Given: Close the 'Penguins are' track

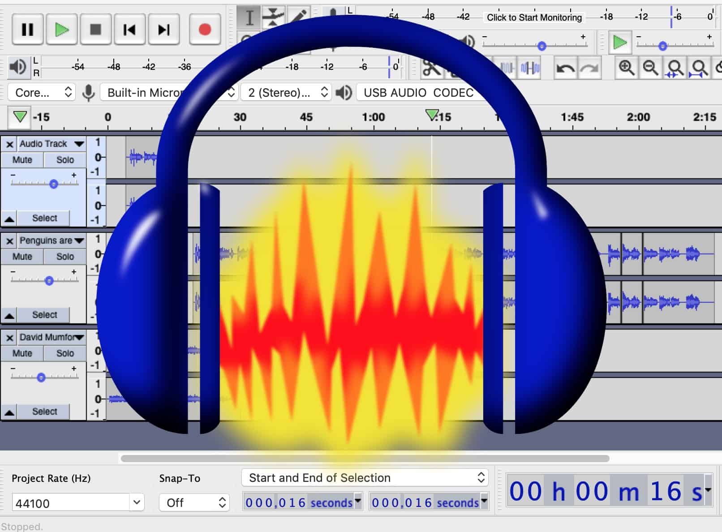Looking at the screenshot, I should (9, 241).
